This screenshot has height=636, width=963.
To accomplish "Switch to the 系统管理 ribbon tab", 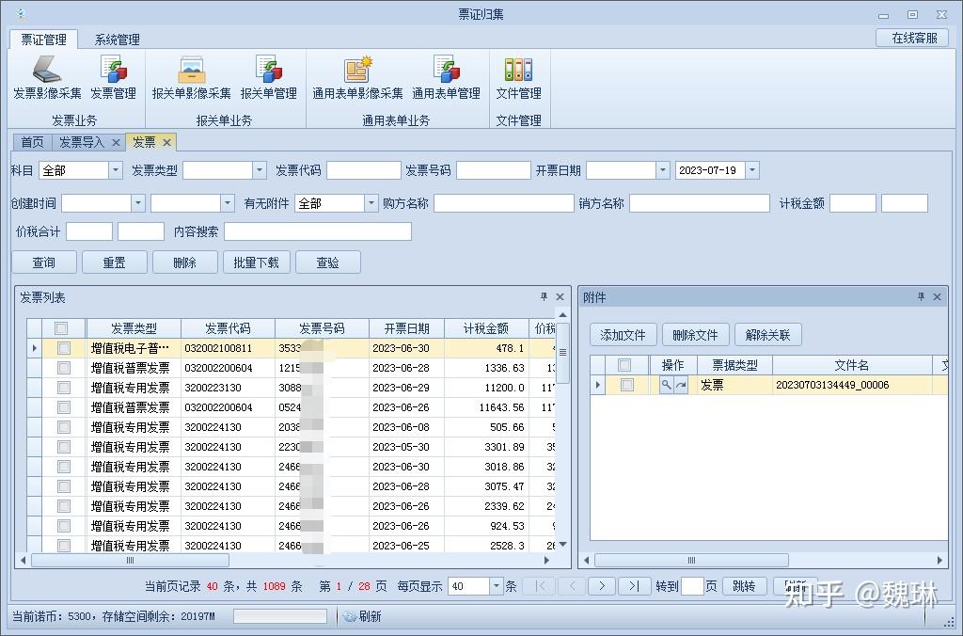I will pos(115,40).
